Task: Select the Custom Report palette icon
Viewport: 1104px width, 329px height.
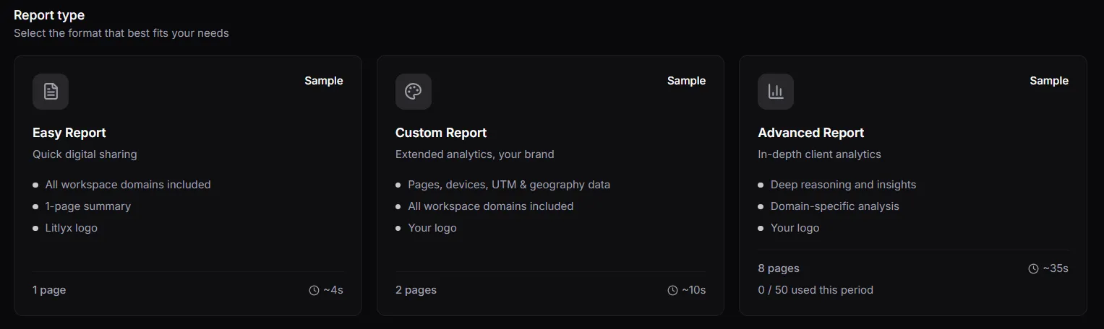Action: click(414, 92)
